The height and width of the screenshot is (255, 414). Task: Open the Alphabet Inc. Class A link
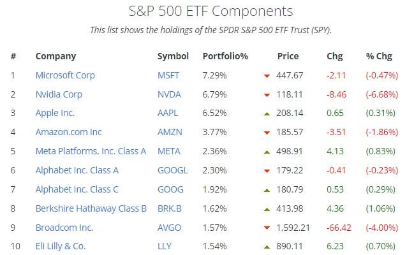(77, 170)
